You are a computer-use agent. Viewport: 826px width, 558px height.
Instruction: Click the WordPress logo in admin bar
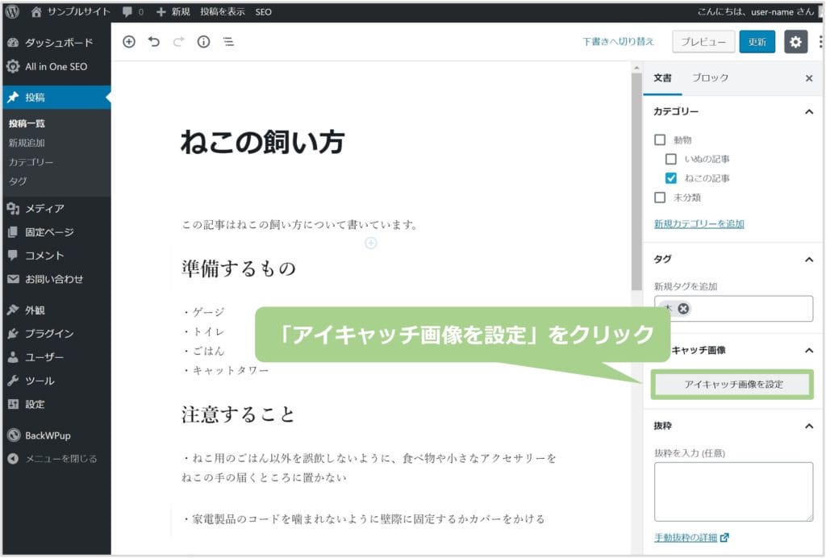point(12,12)
